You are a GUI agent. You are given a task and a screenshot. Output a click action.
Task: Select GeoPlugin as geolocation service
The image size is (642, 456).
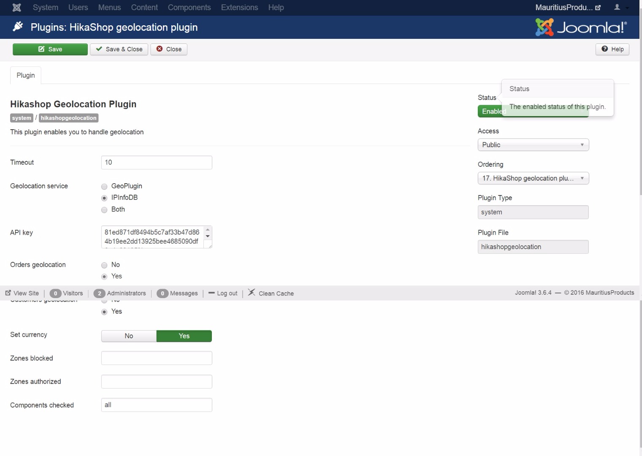pos(104,187)
